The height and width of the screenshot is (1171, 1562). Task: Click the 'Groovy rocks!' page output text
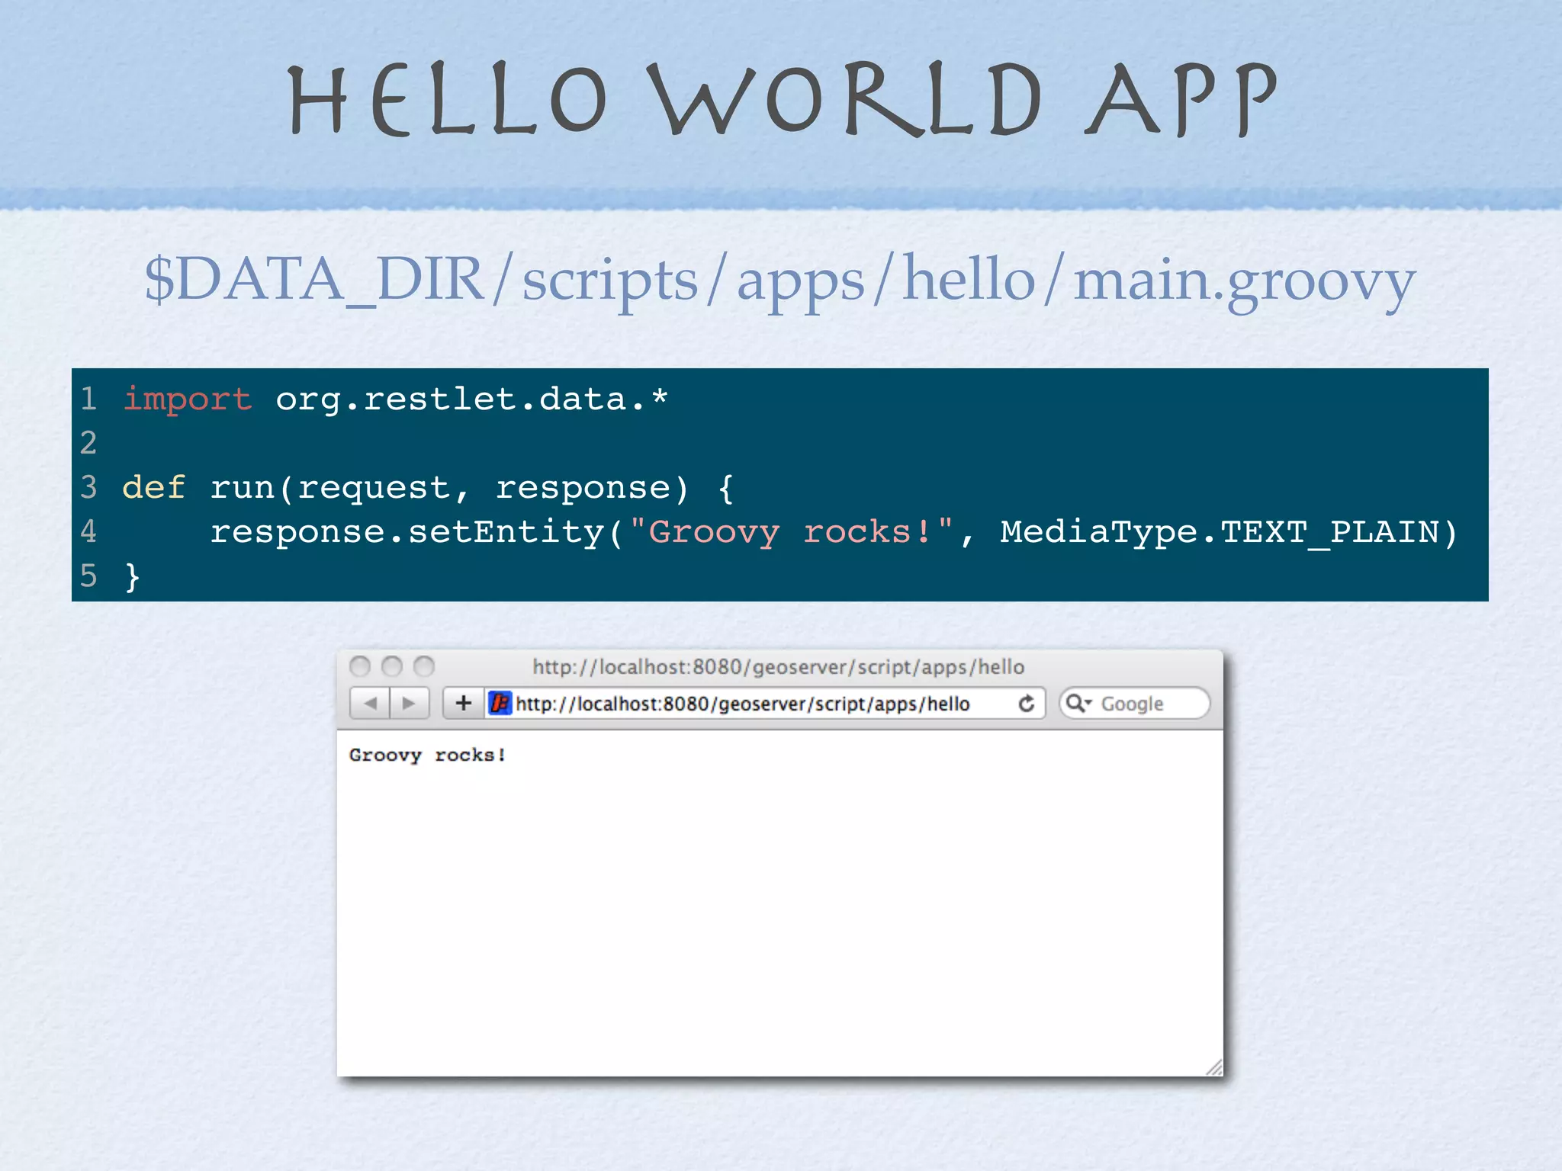[427, 755]
